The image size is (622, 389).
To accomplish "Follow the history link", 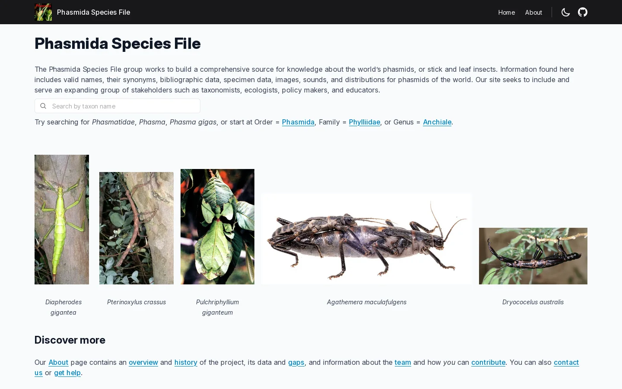I will 186,362.
